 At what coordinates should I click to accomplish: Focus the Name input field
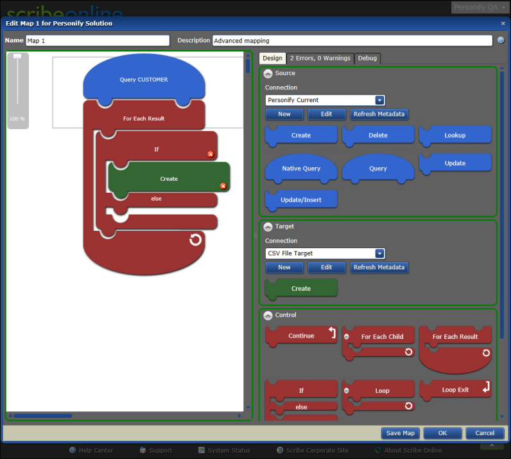click(98, 40)
